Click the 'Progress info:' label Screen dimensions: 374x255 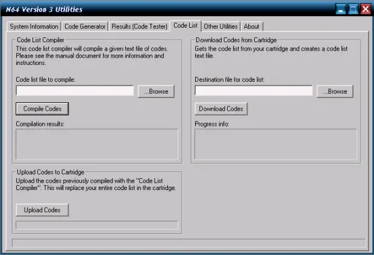(212, 124)
